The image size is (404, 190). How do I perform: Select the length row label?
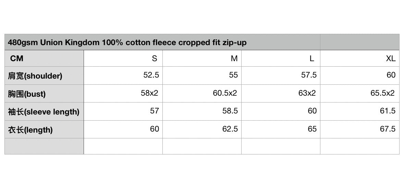pos(30,130)
